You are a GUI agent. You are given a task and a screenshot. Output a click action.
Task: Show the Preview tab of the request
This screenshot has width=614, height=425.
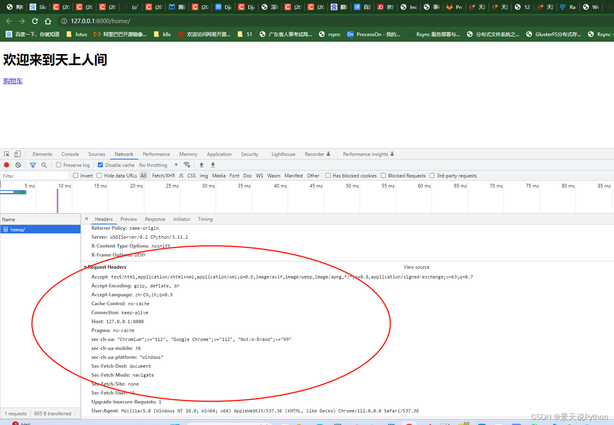(129, 219)
